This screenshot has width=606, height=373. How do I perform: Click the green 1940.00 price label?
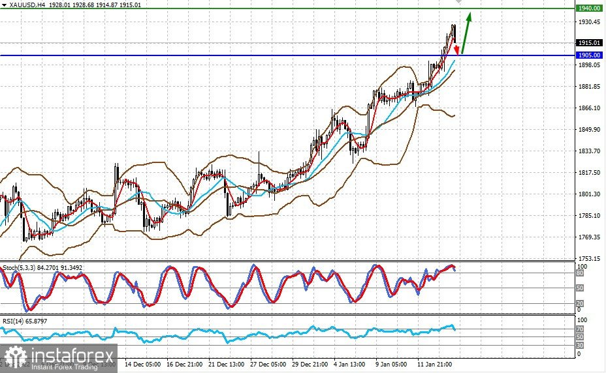click(x=589, y=8)
